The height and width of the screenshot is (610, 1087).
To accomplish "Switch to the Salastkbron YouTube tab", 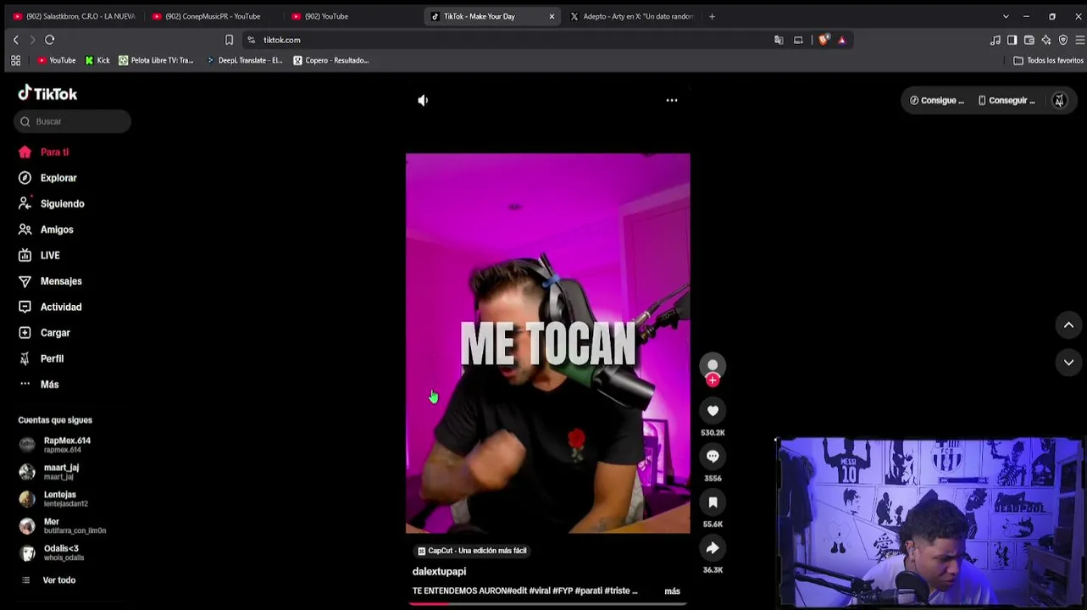I will coord(73,16).
